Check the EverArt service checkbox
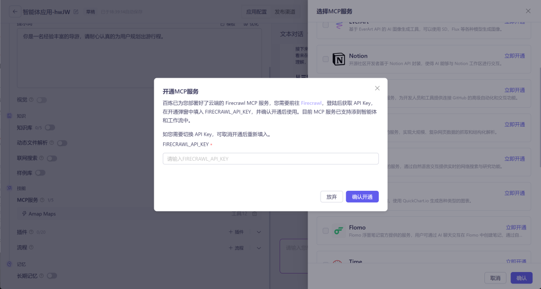The image size is (541, 289). coord(326,25)
